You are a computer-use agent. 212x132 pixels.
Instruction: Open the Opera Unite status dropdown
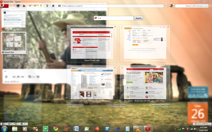click(16, 124)
